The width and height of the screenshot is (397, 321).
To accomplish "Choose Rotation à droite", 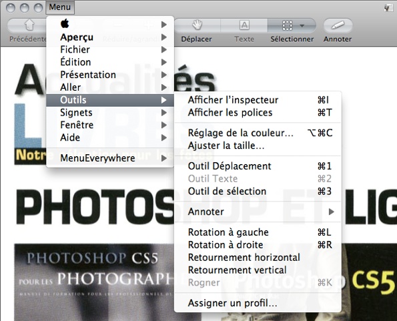I will click(258, 245).
